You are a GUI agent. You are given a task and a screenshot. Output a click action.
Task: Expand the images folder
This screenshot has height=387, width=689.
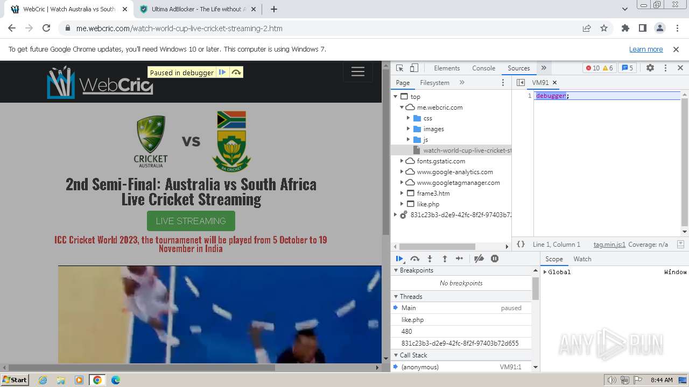point(408,129)
